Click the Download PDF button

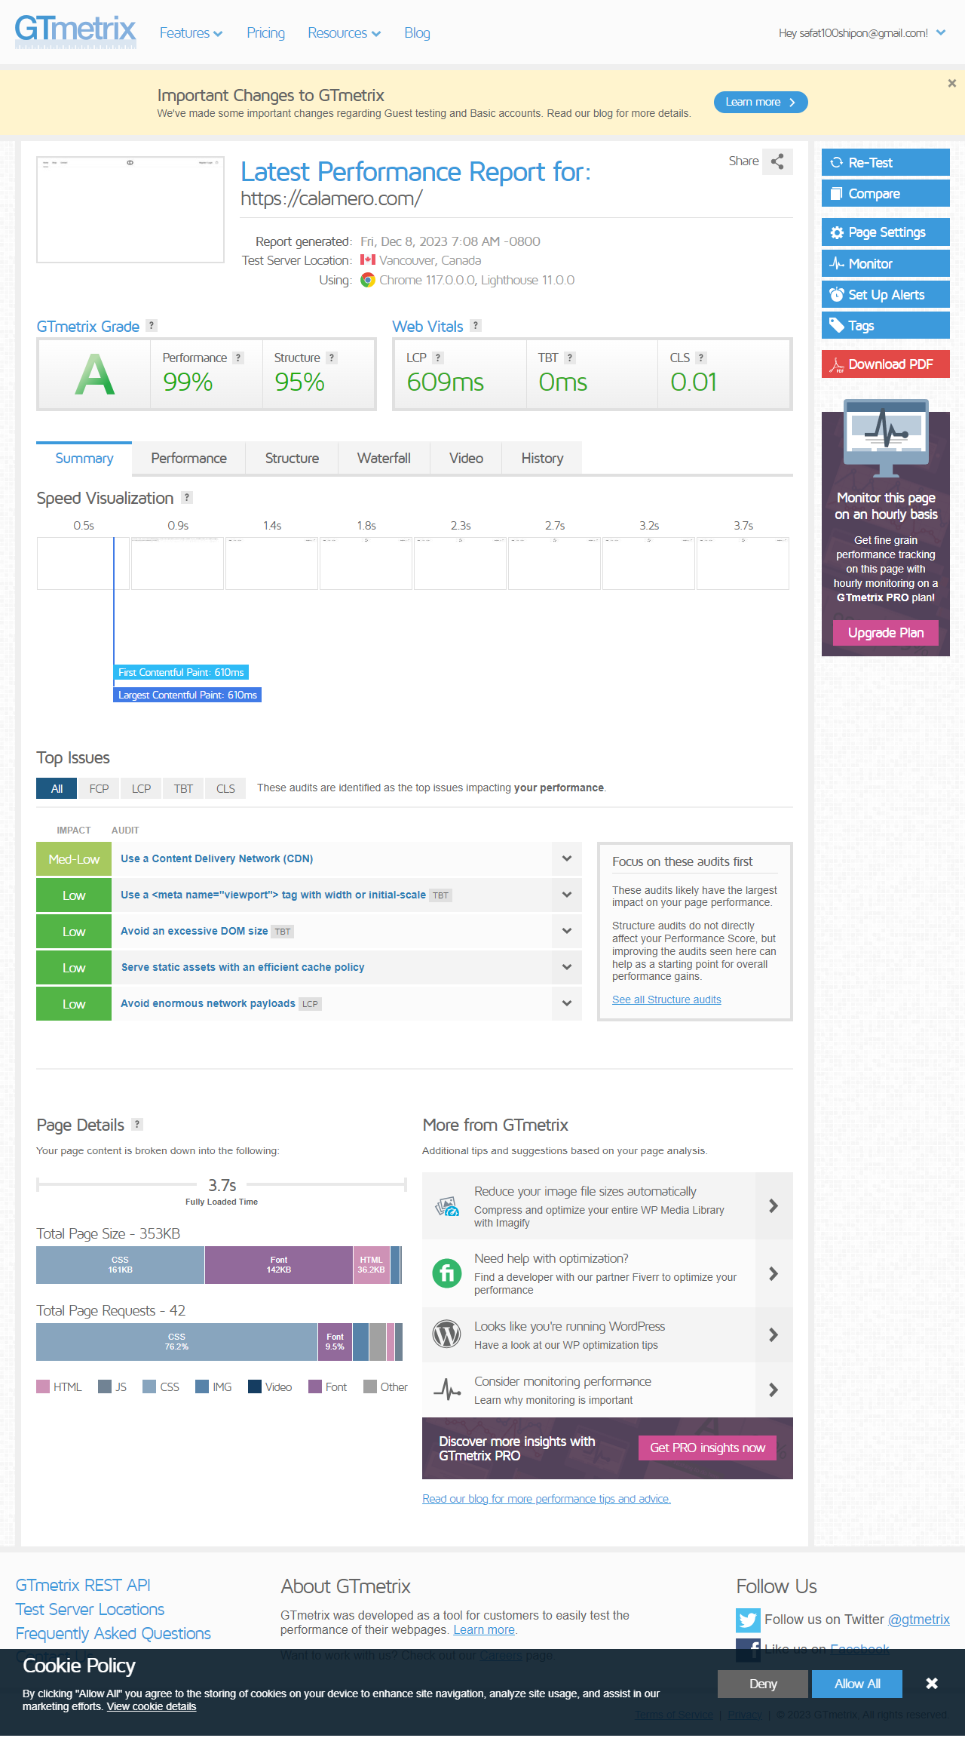[x=885, y=364]
